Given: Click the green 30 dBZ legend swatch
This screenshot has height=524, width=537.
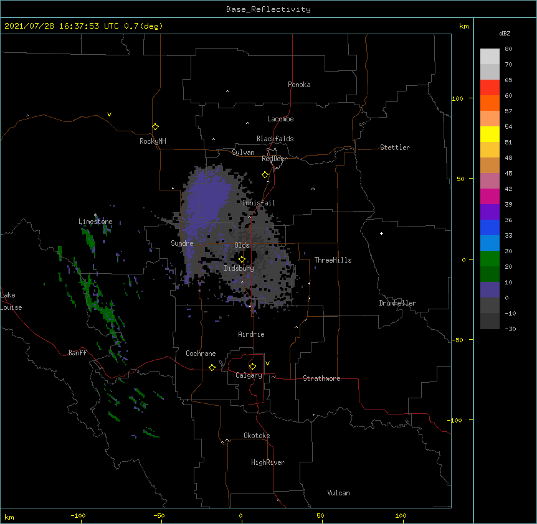Looking at the screenshot, I should click(x=490, y=259).
